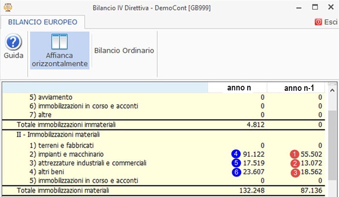Click red marker 1 beside 55.502
Viewport: 339px width, 197px height.
294,154
